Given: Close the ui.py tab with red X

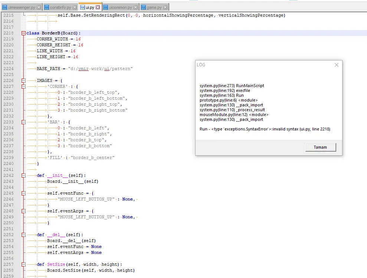Looking at the screenshot, I should pyautogui.click(x=98, y=7).
